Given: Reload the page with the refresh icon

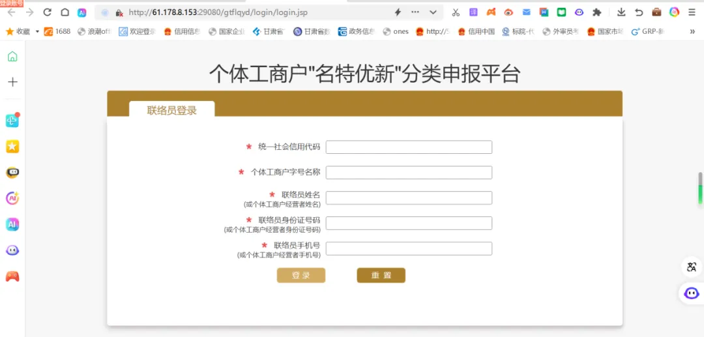Looking at the screenshot, I should tap(48, 12).
